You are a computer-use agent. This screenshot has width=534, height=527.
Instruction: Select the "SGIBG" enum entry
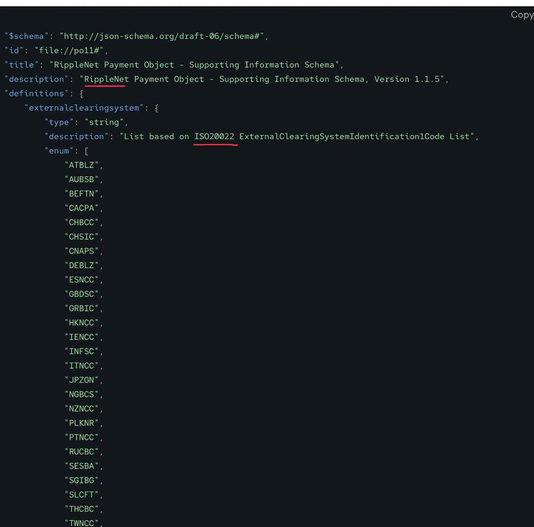(81, 480)
